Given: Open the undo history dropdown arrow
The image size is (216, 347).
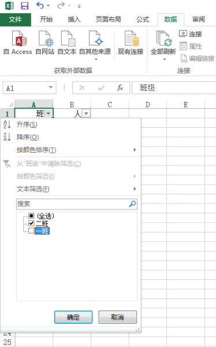Looking at the screenshot, I should (48, 6).
